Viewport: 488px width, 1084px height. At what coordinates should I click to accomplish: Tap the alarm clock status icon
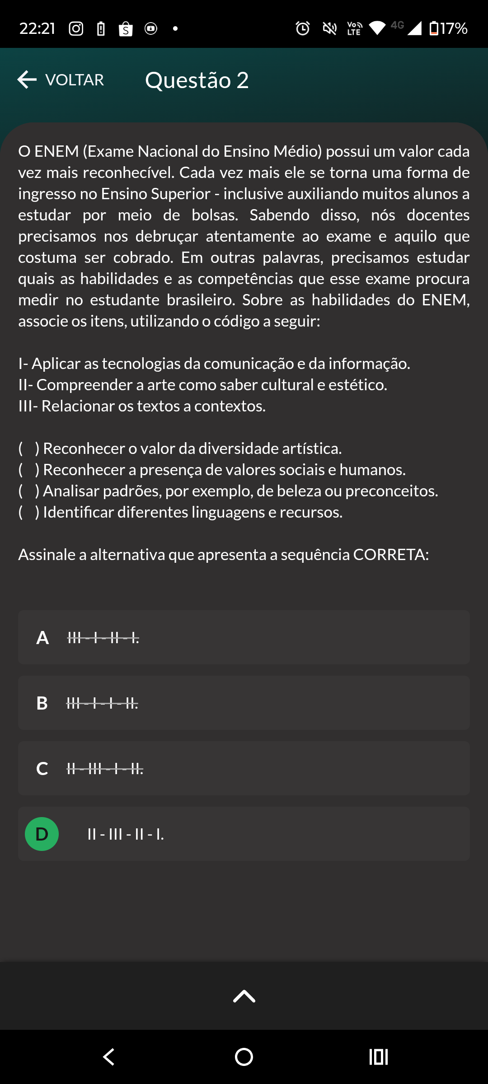tap(303, 29)
